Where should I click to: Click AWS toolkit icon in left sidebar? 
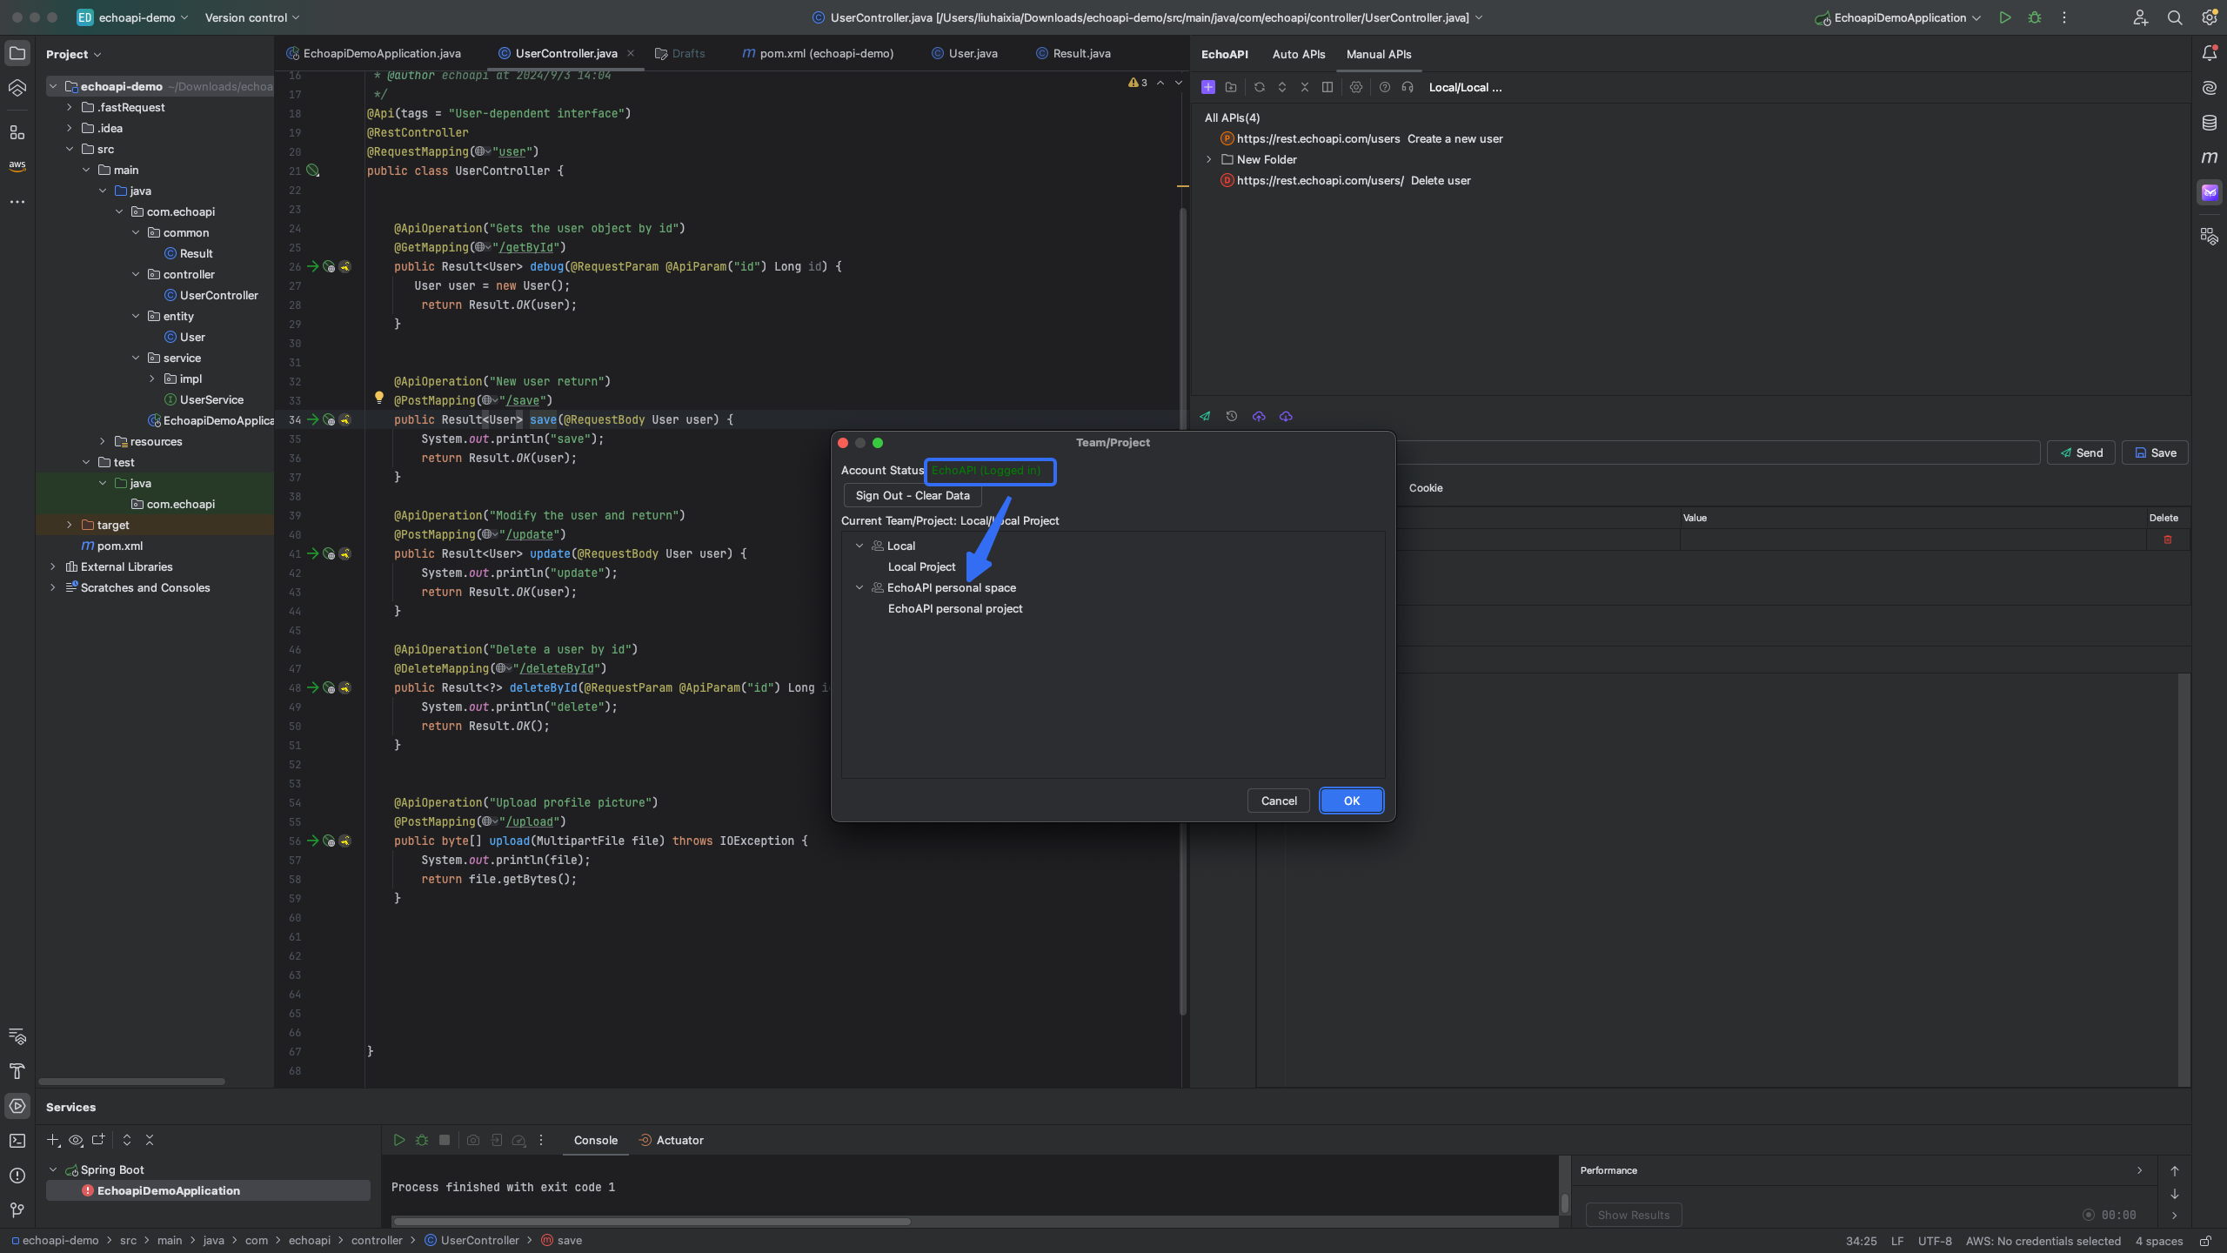tap(17, 165)
